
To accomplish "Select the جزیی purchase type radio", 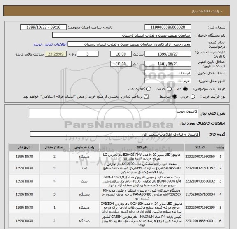I will pos(193,97).
